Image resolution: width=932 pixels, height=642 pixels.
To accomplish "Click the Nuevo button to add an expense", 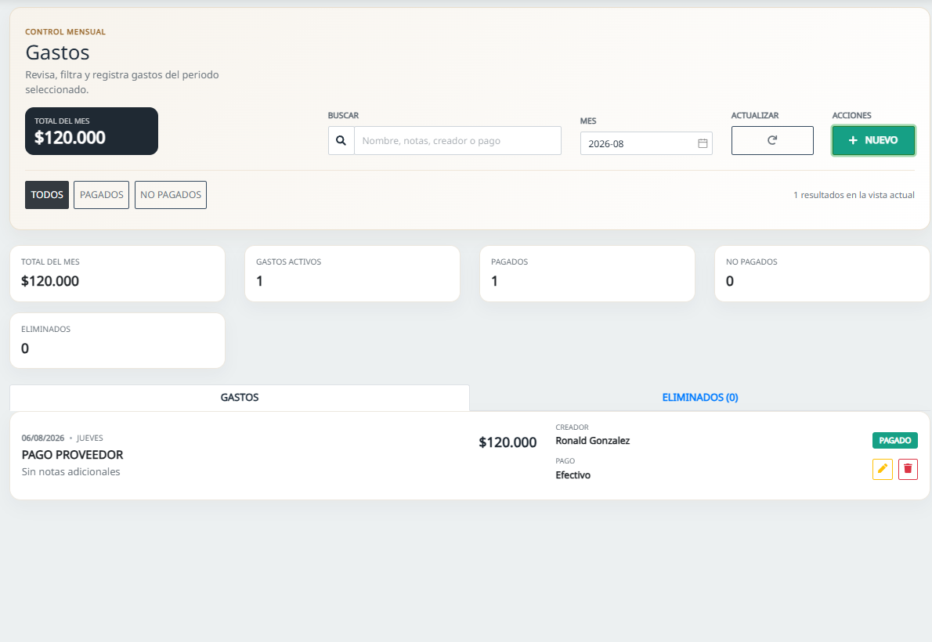I will 873,140.
